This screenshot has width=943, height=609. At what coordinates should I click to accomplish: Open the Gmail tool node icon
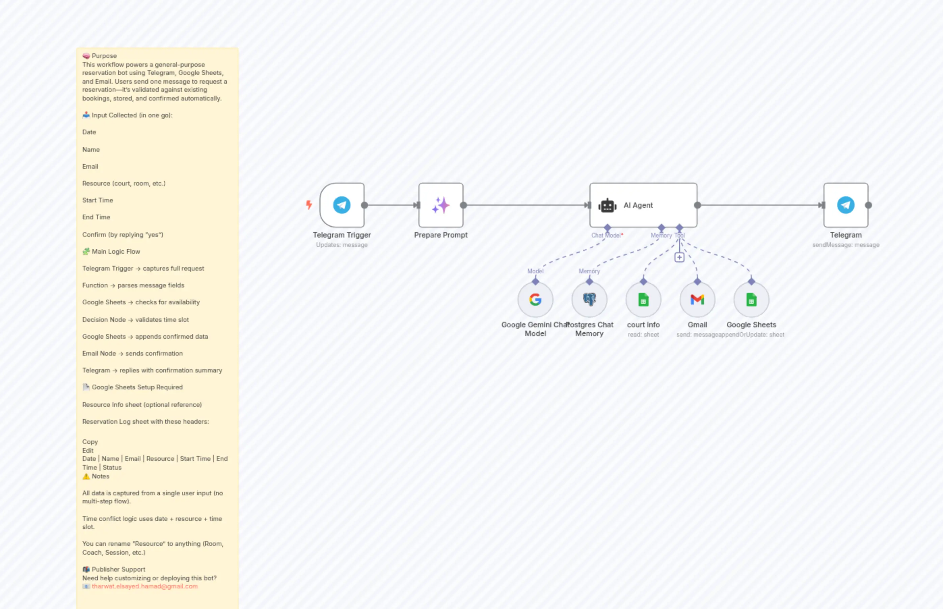[x=697, y=300]
